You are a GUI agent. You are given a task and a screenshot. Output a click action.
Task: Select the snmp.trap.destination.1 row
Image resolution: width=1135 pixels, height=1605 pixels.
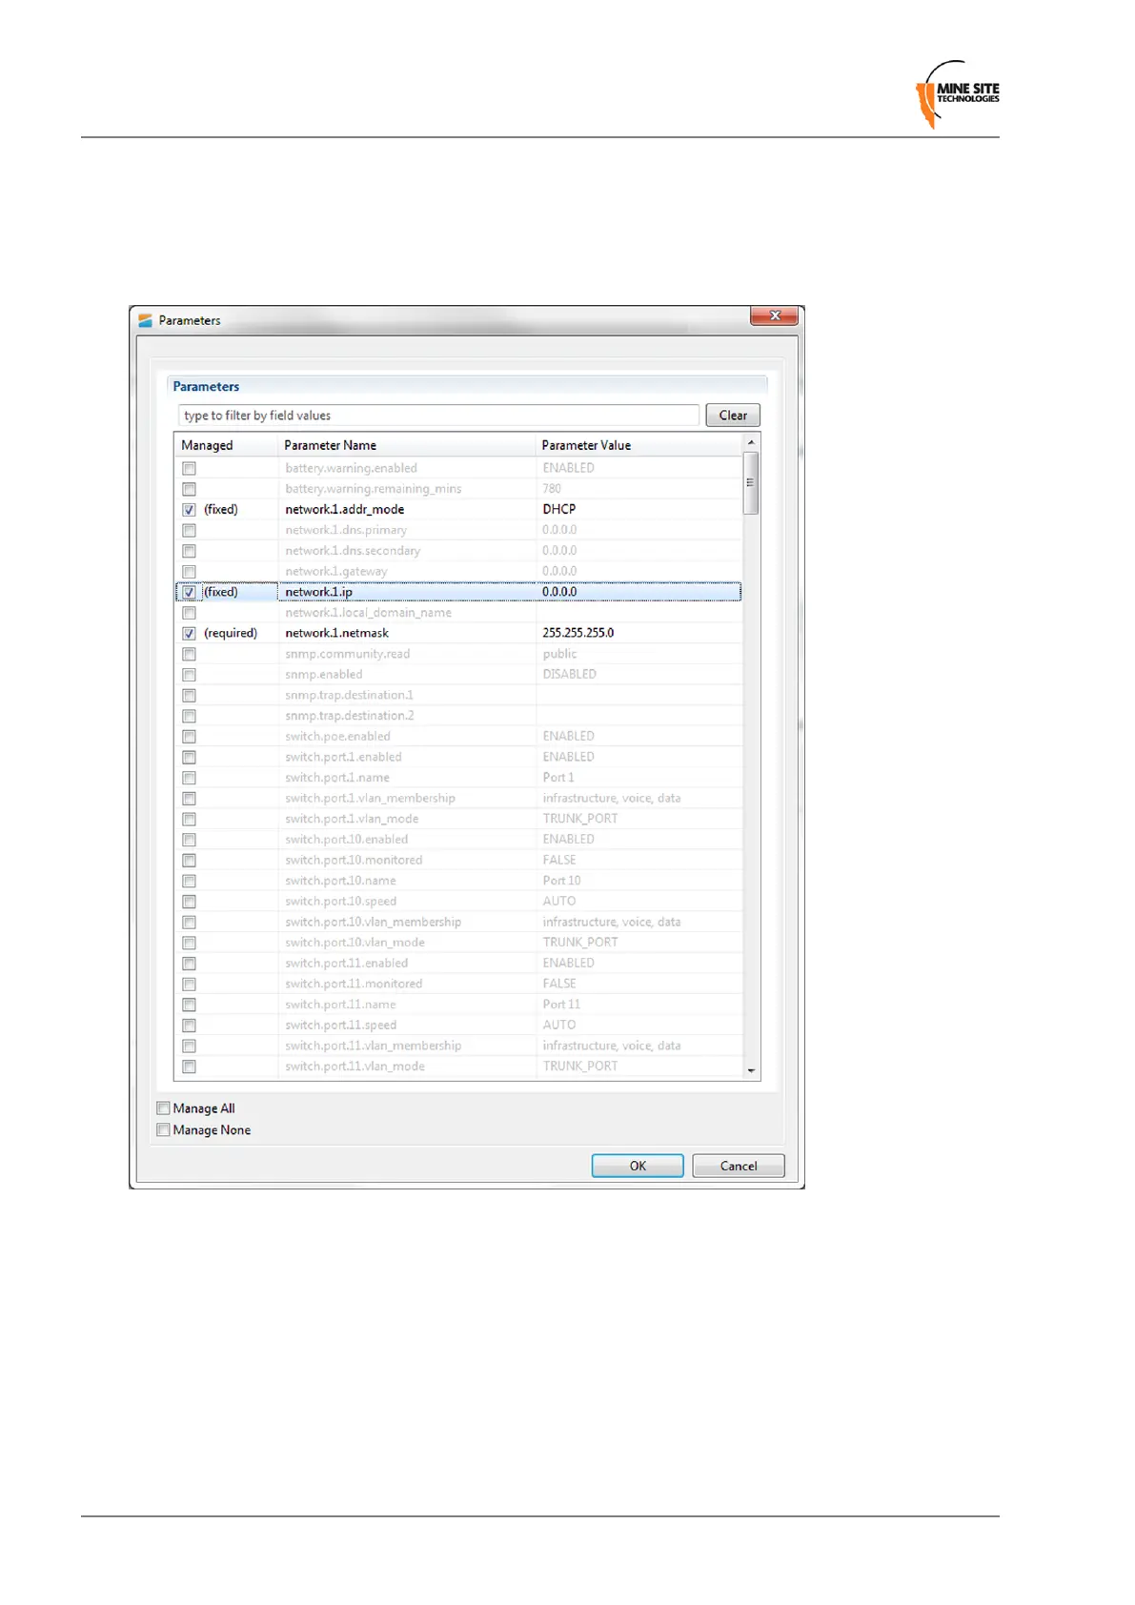coord(457,695)
